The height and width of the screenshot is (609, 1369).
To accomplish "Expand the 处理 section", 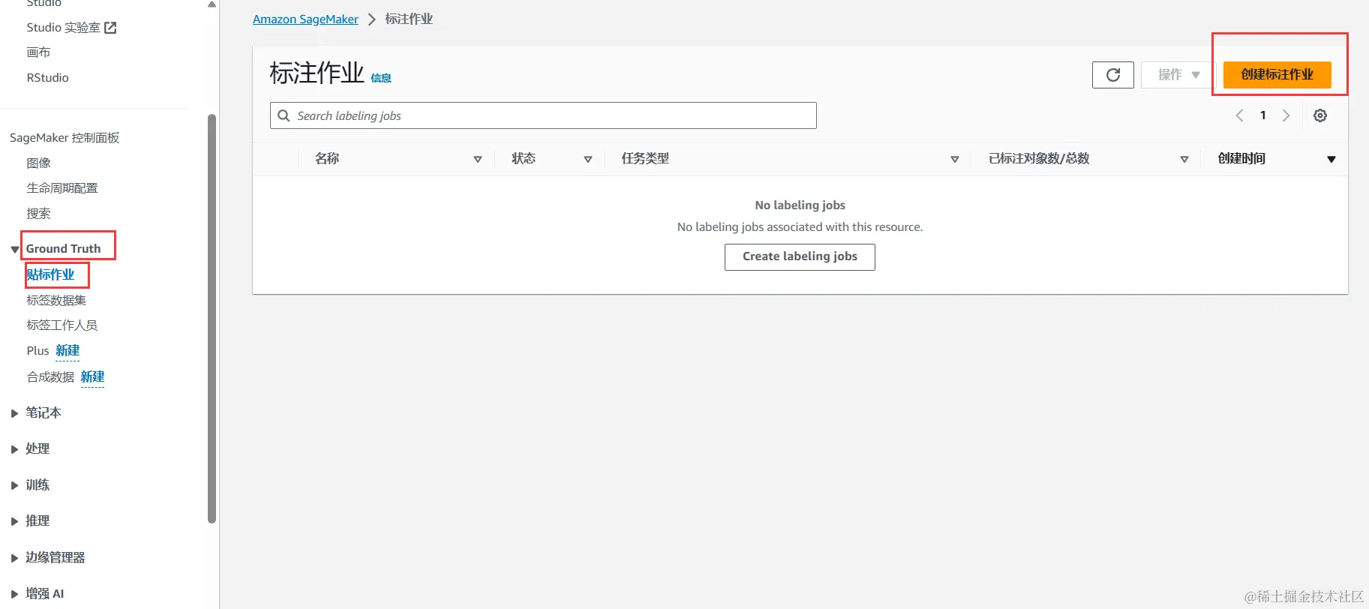I will coord(14,449).
